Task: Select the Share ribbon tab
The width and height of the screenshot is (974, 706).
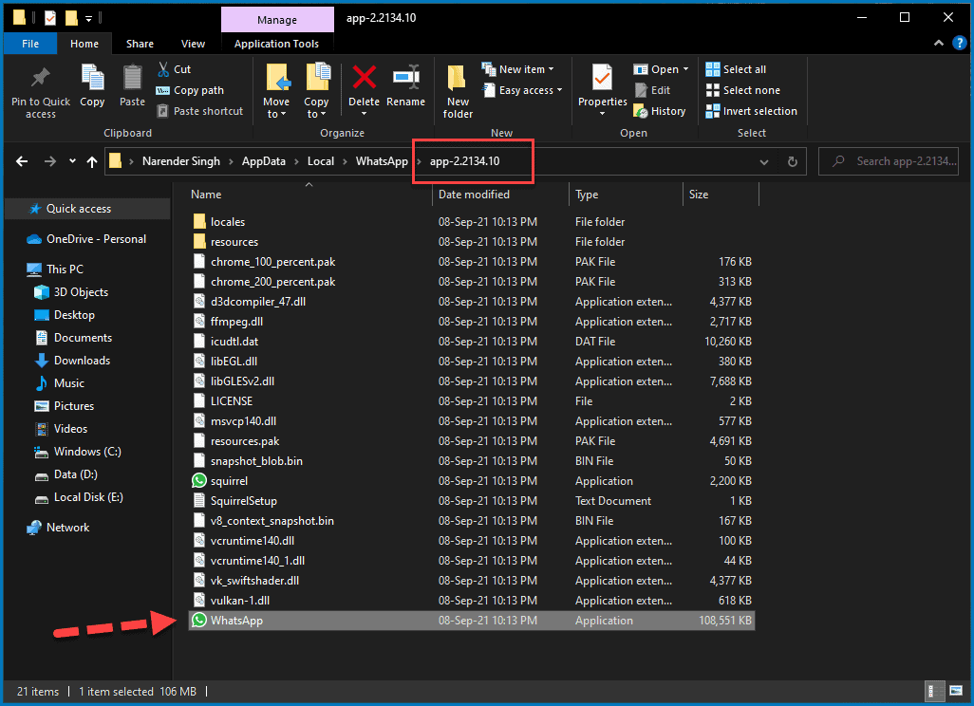Action: click(x=140, y=44)
